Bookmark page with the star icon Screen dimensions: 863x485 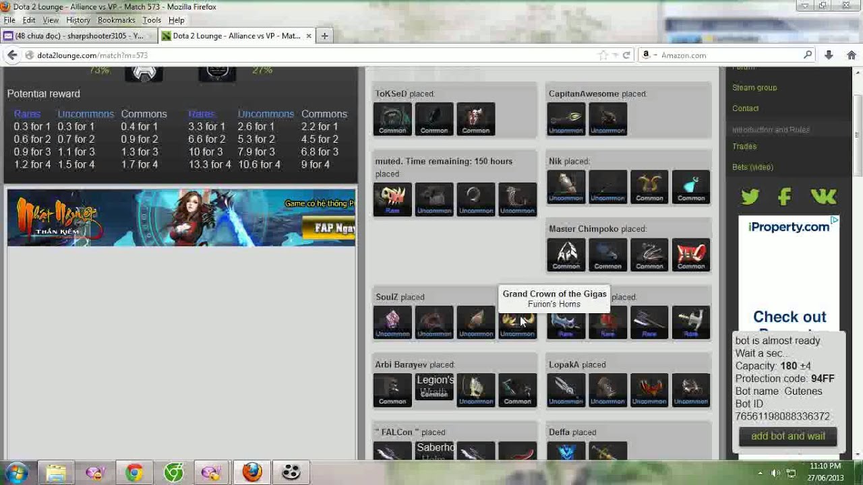pyautogui.click(x=603, y=55)
